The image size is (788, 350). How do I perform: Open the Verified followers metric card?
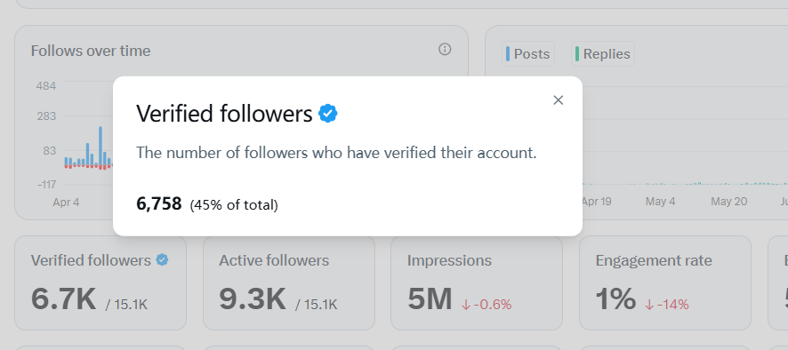pyautogui.click(x=101, y=282)
